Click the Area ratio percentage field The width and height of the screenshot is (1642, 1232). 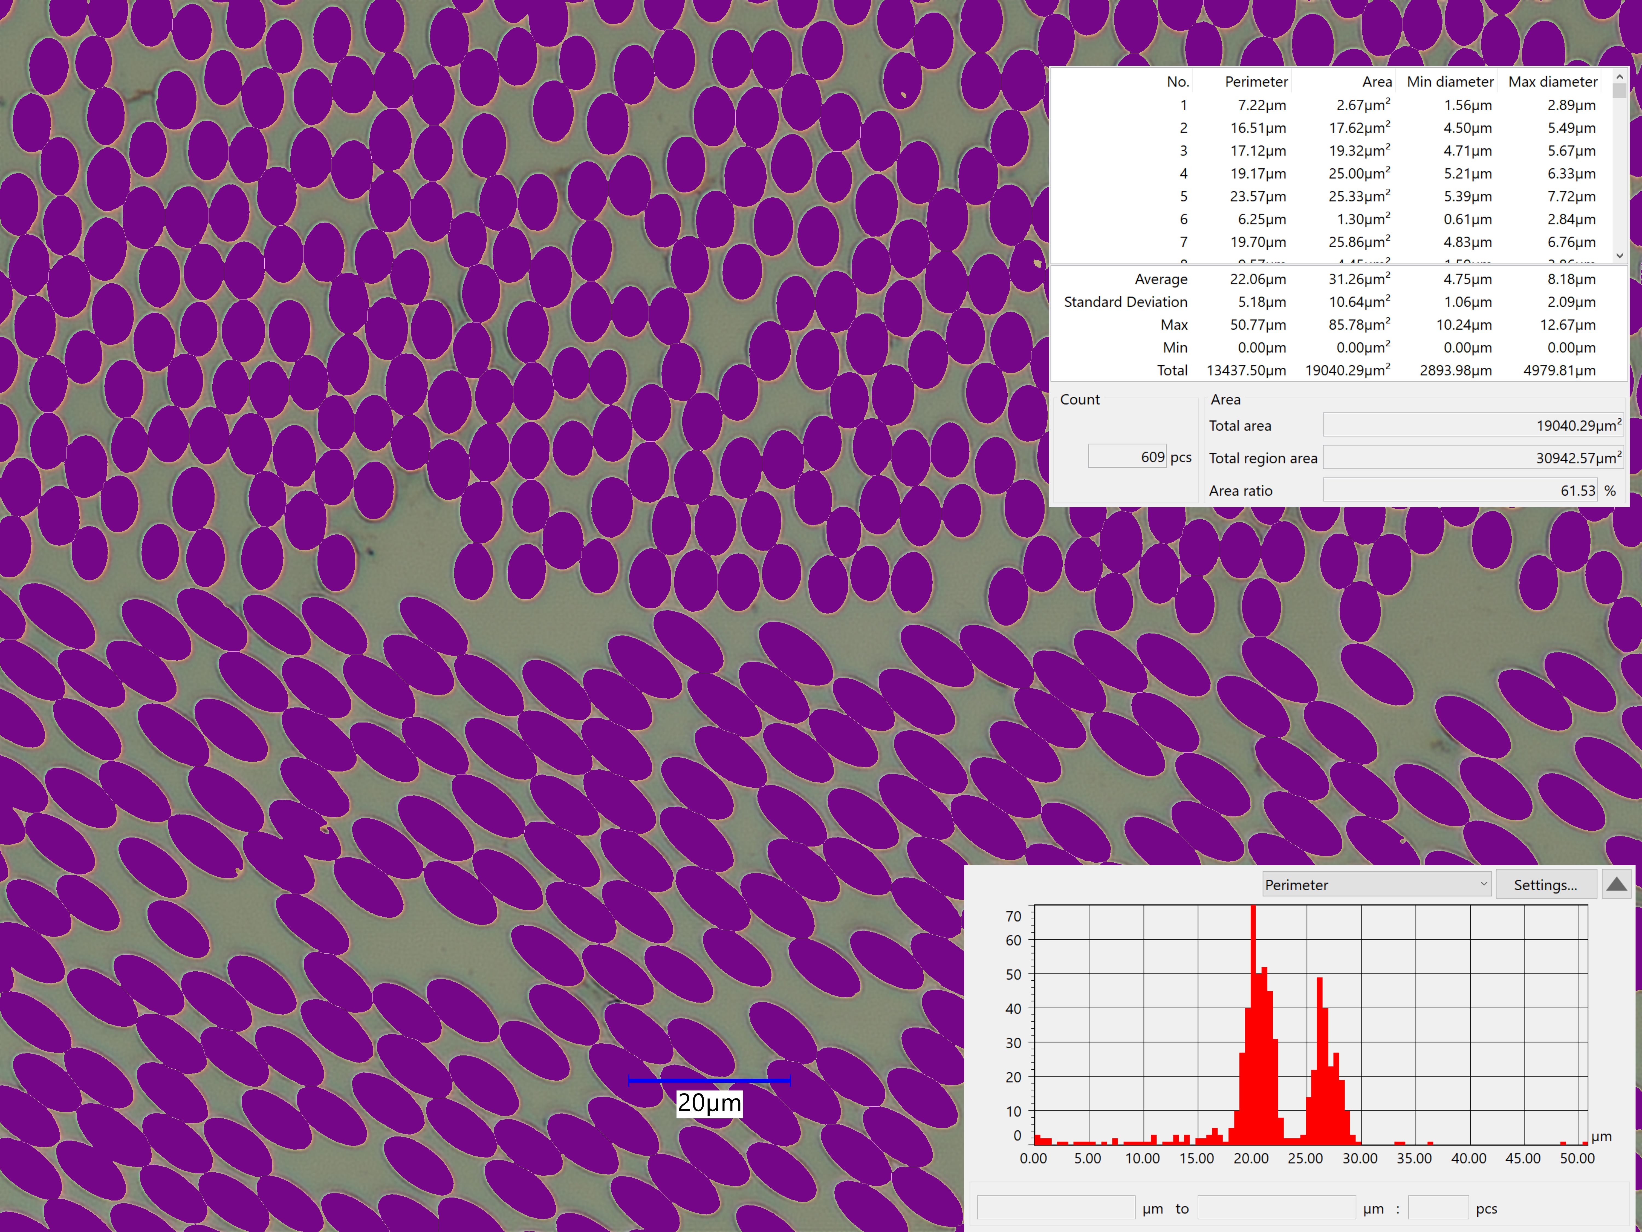[x=1460, y=490]
